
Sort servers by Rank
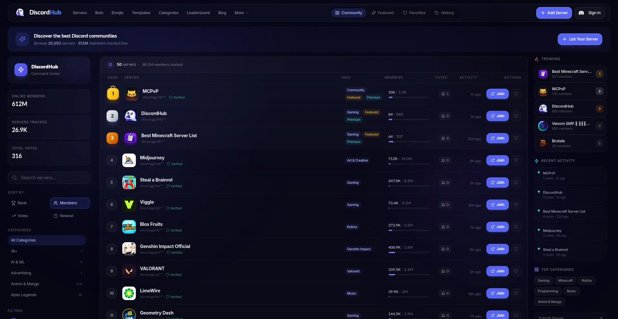tap(28, 203)
